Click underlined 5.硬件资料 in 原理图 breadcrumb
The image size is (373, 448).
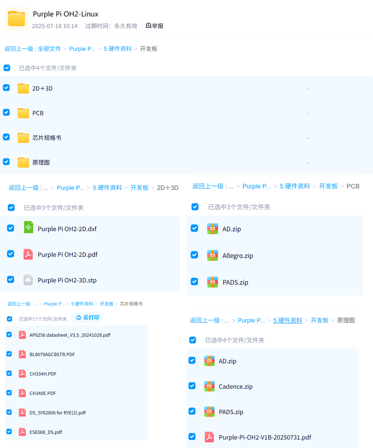pos(288,320)
